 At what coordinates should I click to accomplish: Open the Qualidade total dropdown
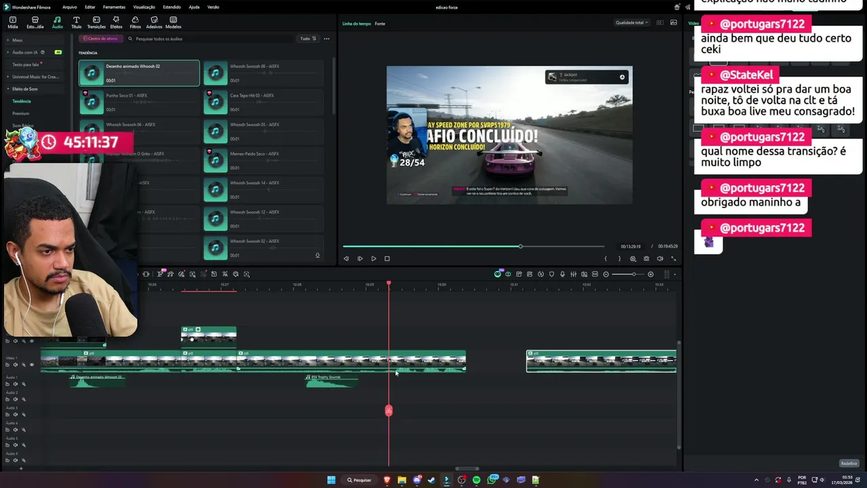tap(631, 22)
